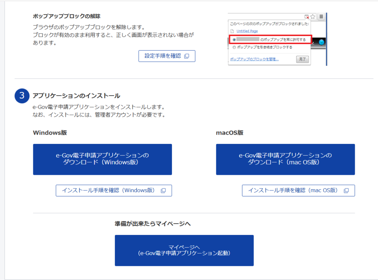Click the popup block example screenshot
This screenshot has width=378, height=280.
(x=277, y=39)
